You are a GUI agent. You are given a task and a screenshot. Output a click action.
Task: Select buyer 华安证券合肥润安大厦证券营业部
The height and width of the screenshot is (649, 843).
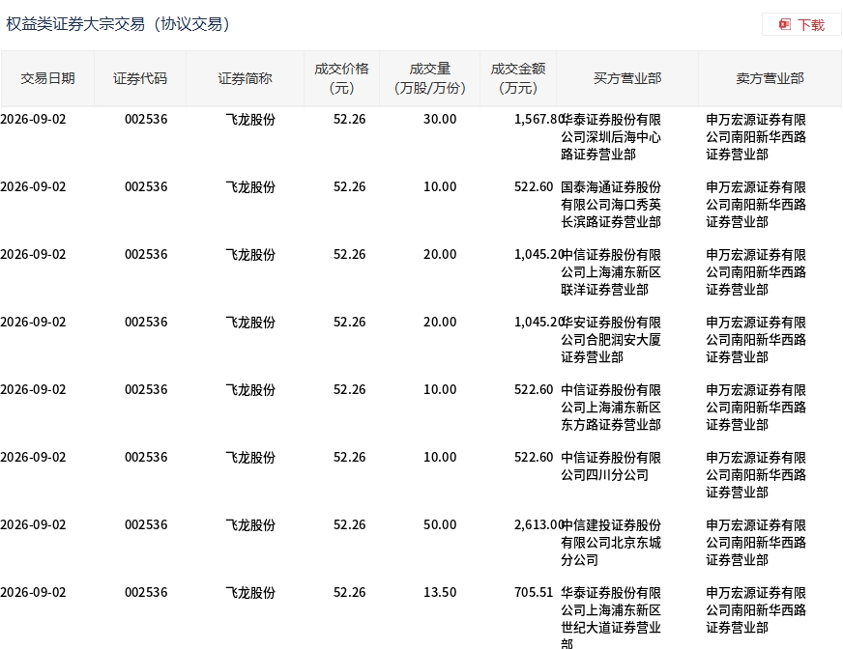click(611, 340)
